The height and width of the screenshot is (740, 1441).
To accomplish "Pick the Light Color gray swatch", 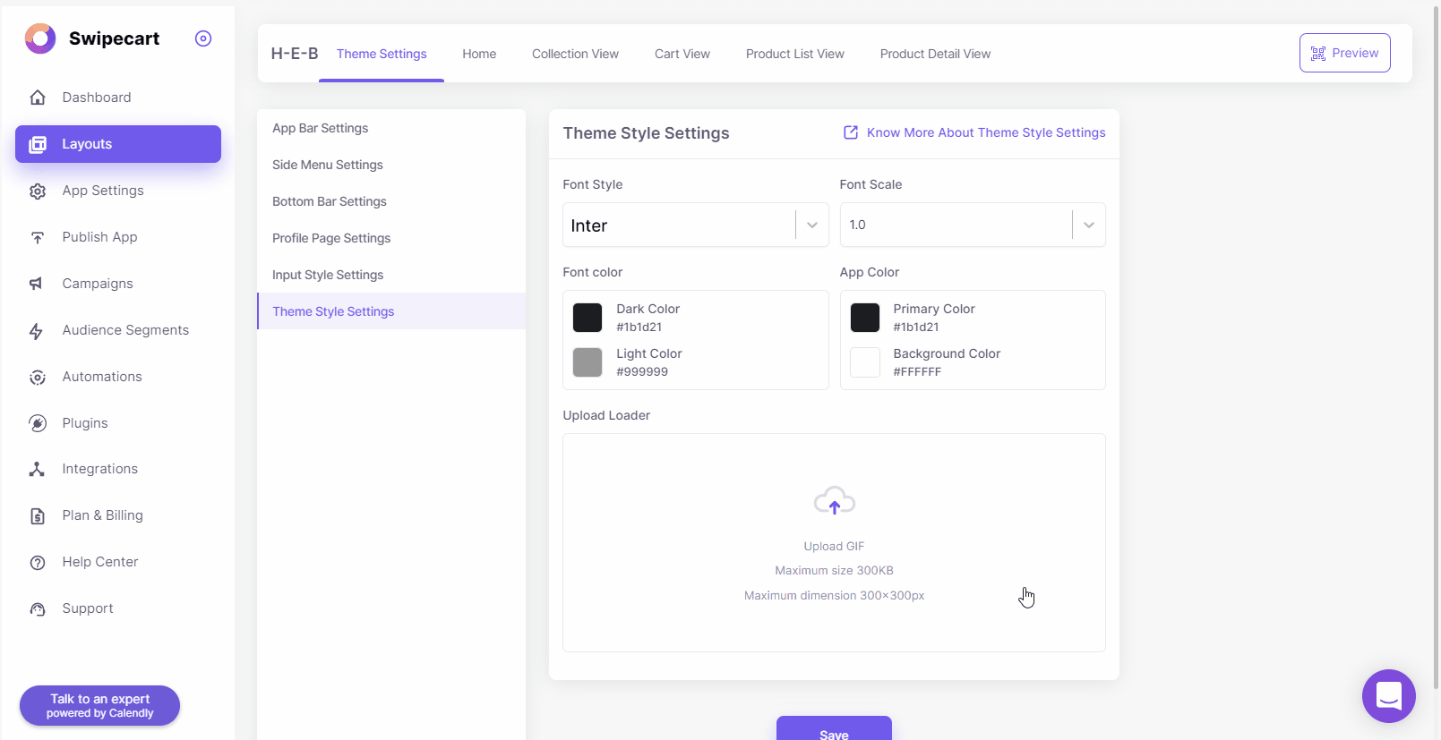I will click(x=588, y=362).
